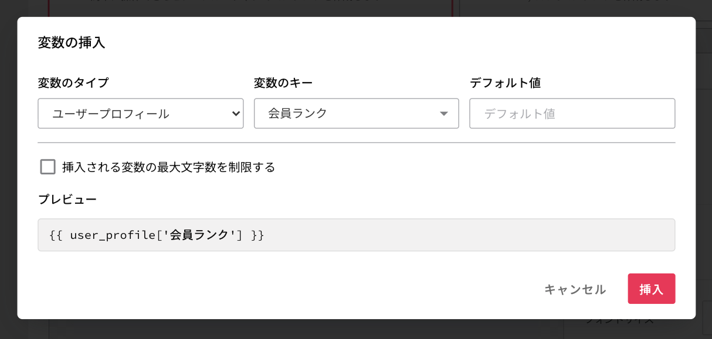The width and height of the screenshot is (712, 339).
Task: Expand the 変数のキー combo box showing 会員ランク
Action: (x=357, y=114)
